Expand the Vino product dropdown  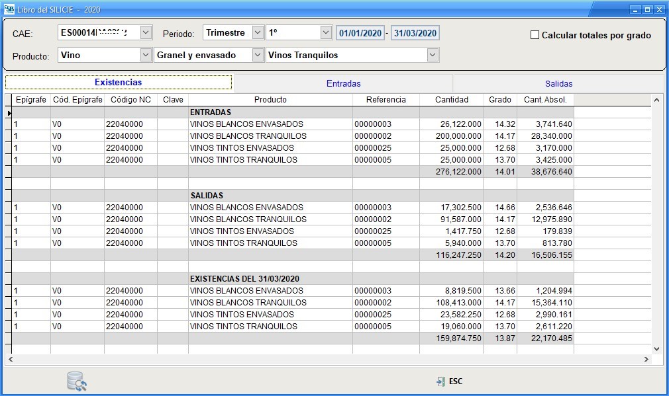146,56
